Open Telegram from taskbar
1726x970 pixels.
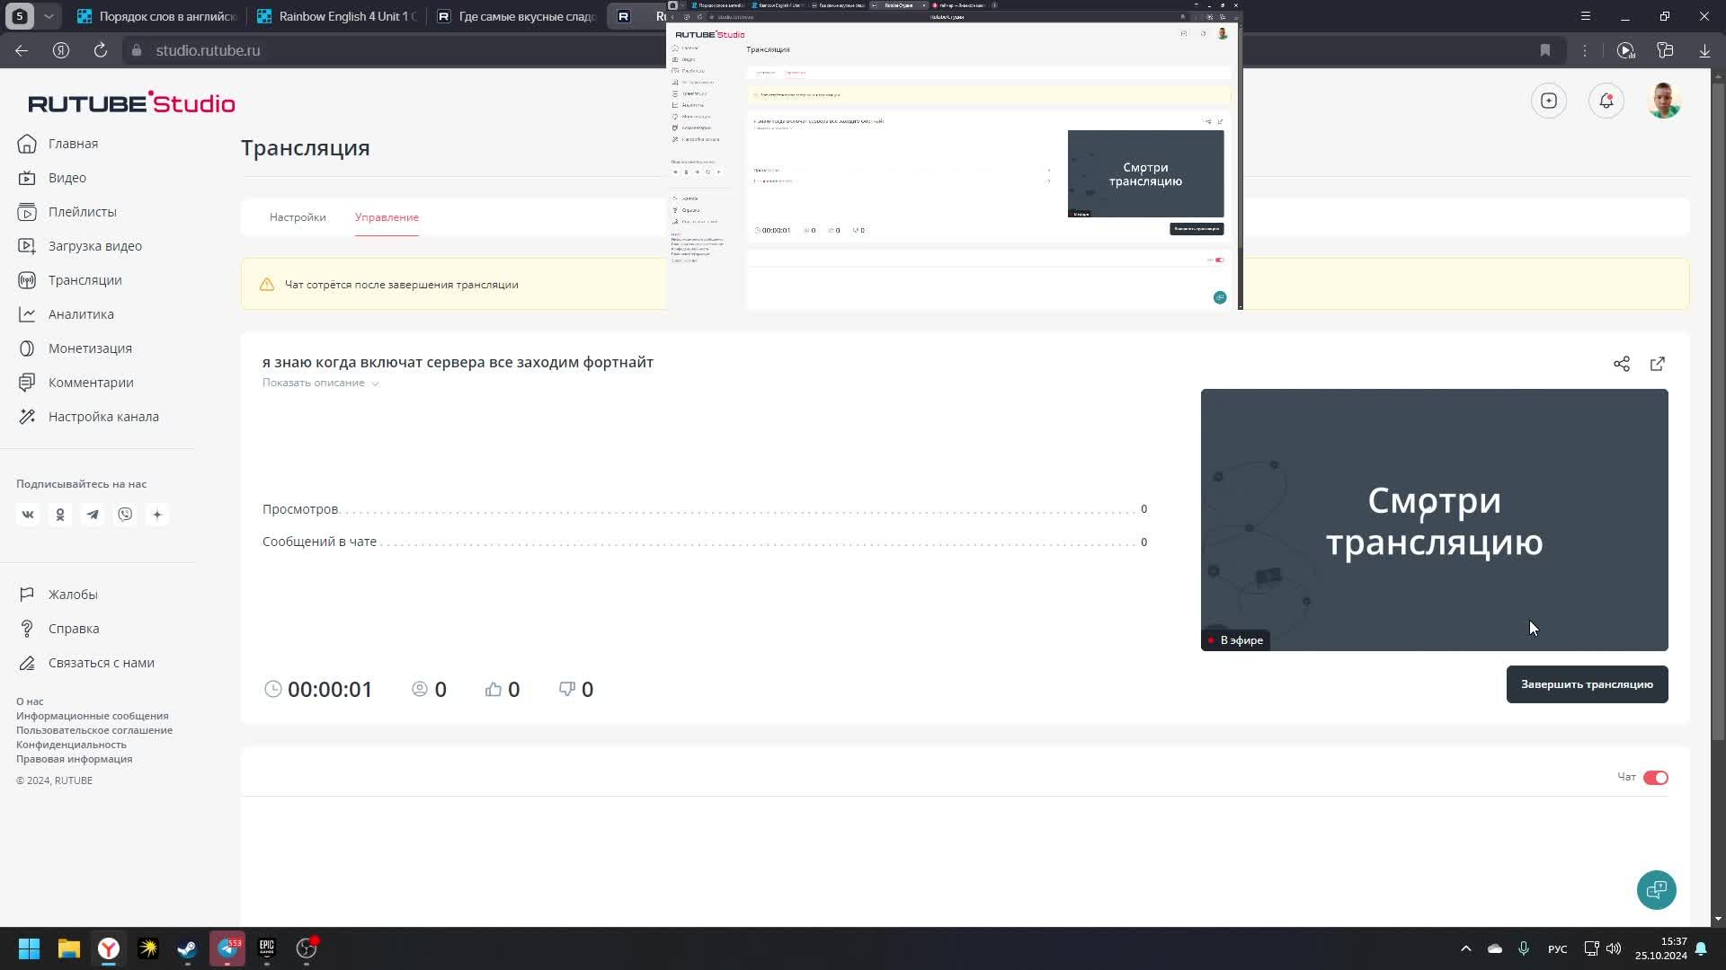227,948
